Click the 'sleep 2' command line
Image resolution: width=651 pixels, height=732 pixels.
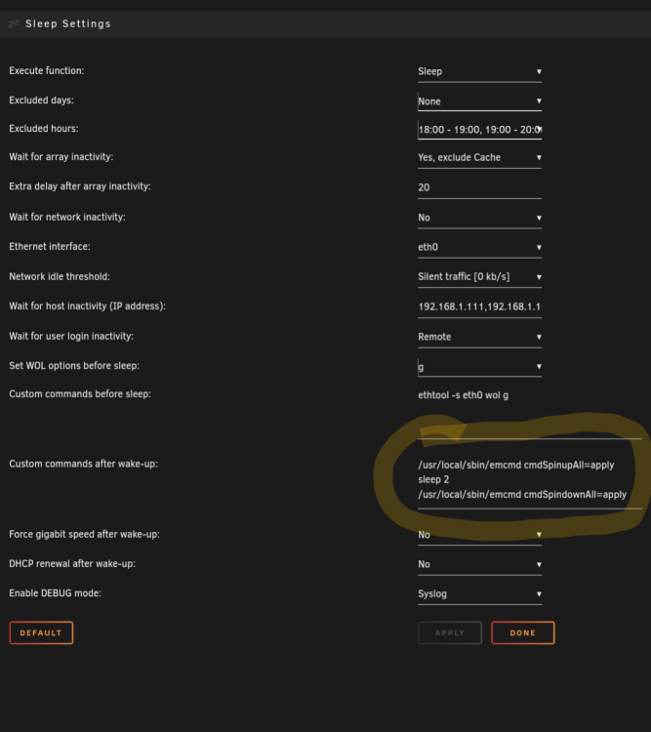[433, 480]
